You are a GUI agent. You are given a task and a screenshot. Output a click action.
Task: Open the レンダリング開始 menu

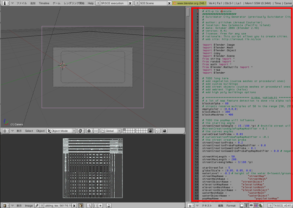click(74, 3)
